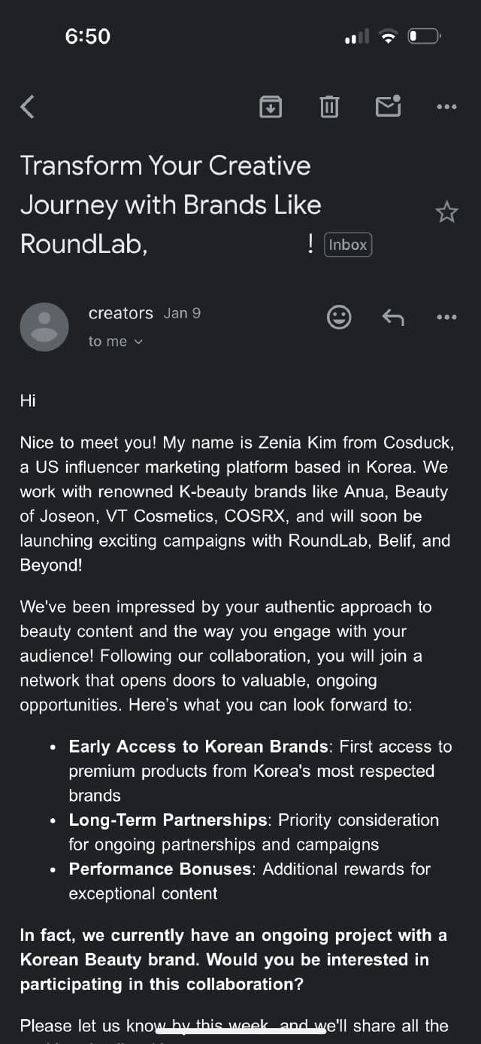The image size is (481, 1044).
Task: Expand the "to me" recipient details
Action: tap(115, 342)
